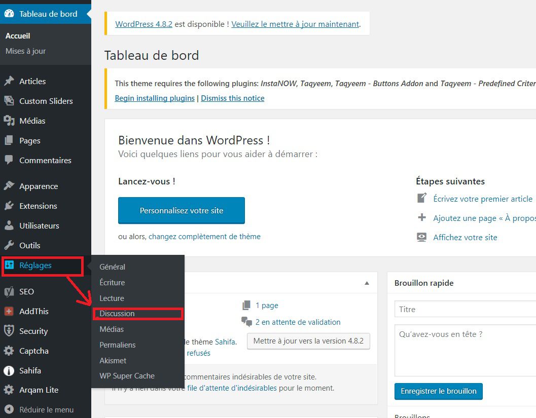This screenshot has height=418, width=536.
Task: Click the Utilisateurs person icon
Action: tap(9, 225)
